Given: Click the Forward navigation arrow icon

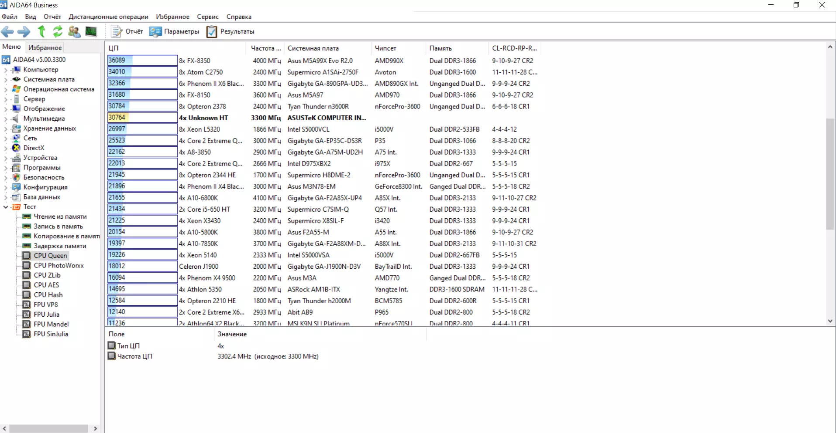Looking at the screenshot, I should 24,31.
